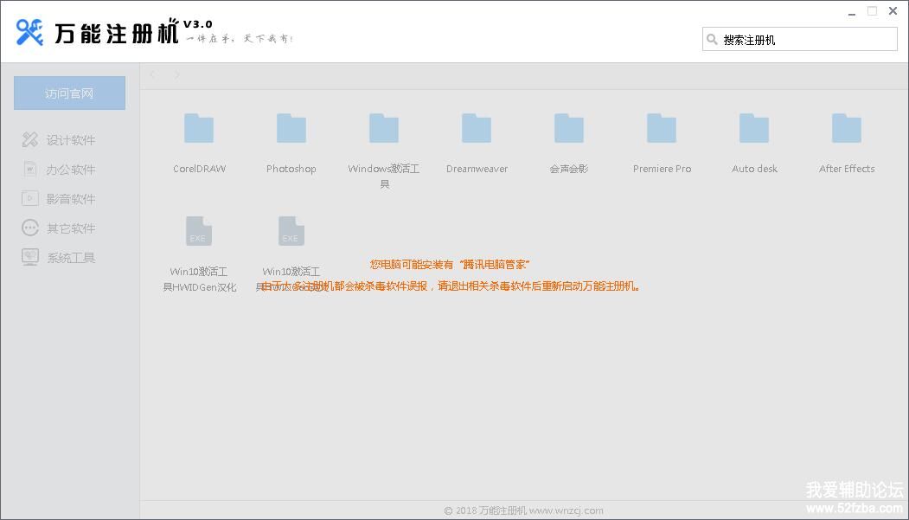The width and height of the screenshot is (909, 520).
Task: Click the 搜索注册机 search field
Action: click(800, 40)
